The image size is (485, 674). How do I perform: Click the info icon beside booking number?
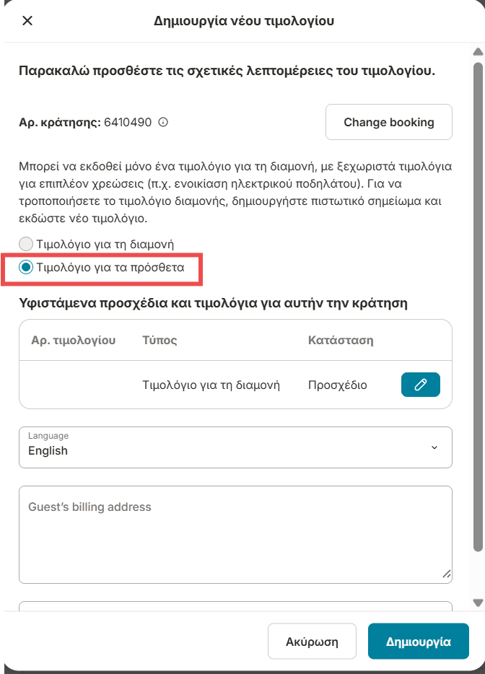click(x=163, y=122)
